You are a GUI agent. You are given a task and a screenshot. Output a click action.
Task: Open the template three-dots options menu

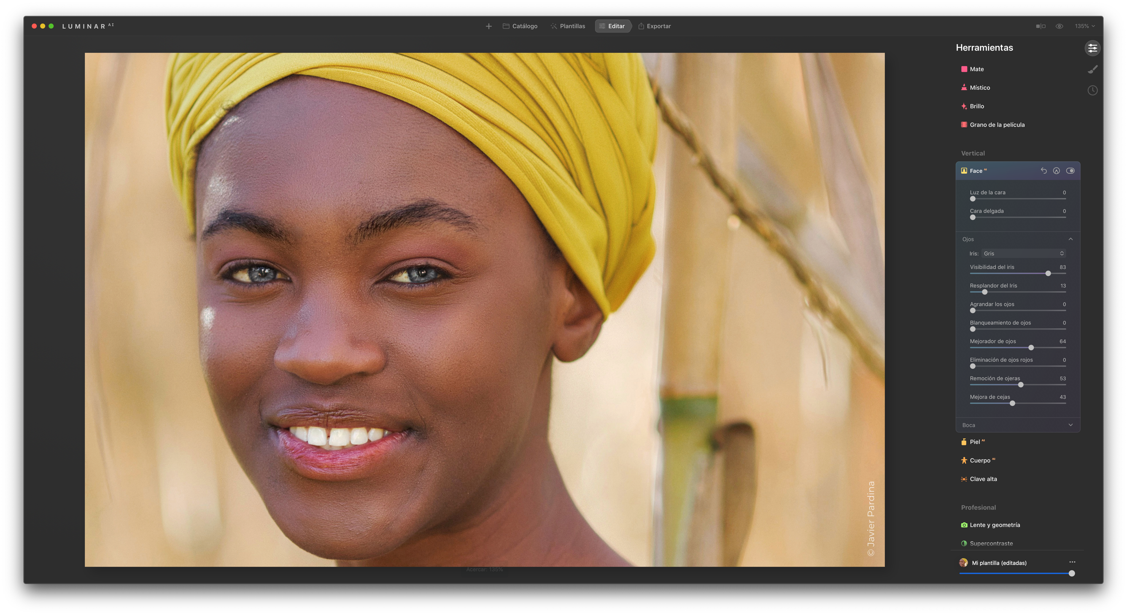coord(1072,562)
